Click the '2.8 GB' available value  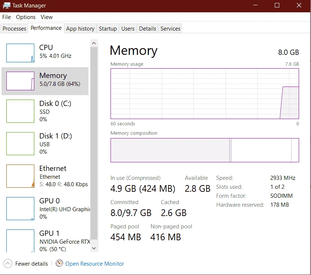pos(198,188)
